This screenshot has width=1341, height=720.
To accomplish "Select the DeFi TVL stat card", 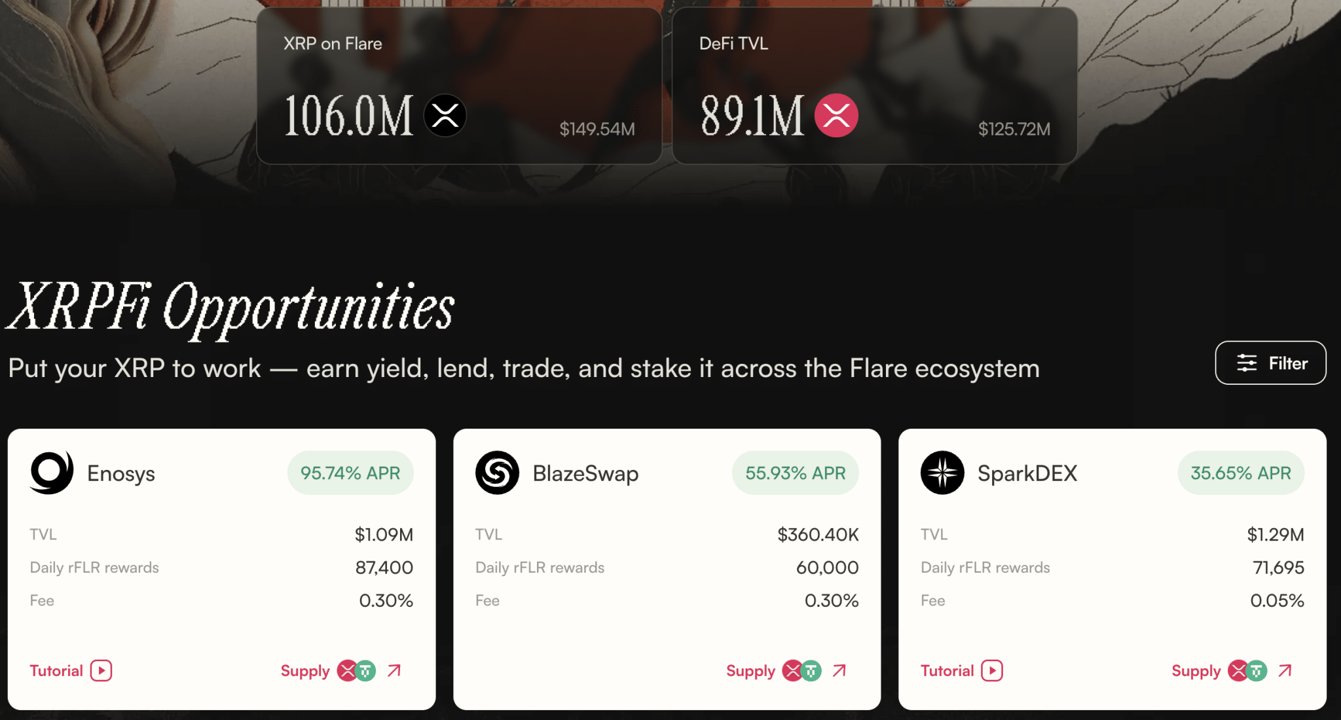I will pos(874,85).
